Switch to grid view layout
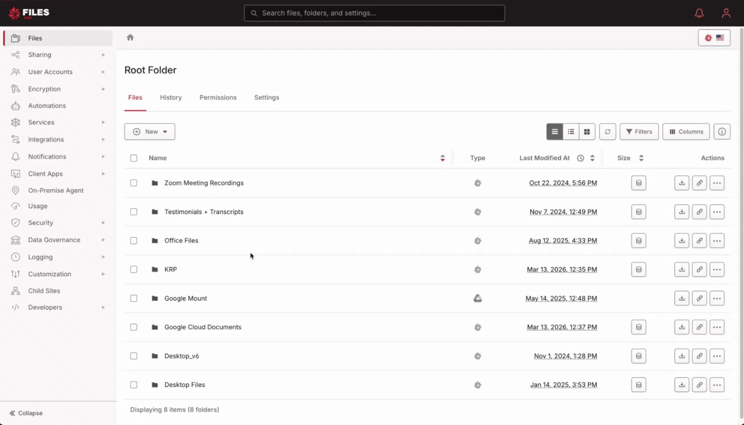Image resolution: width=744 pixels, height=425 pixels. coord(587,132)
